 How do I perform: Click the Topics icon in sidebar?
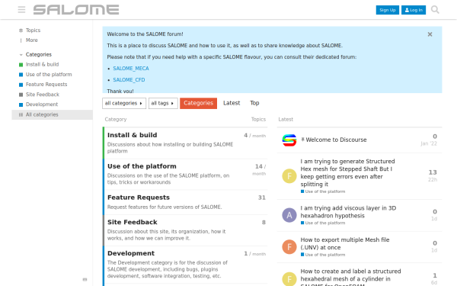pos(21,31)
